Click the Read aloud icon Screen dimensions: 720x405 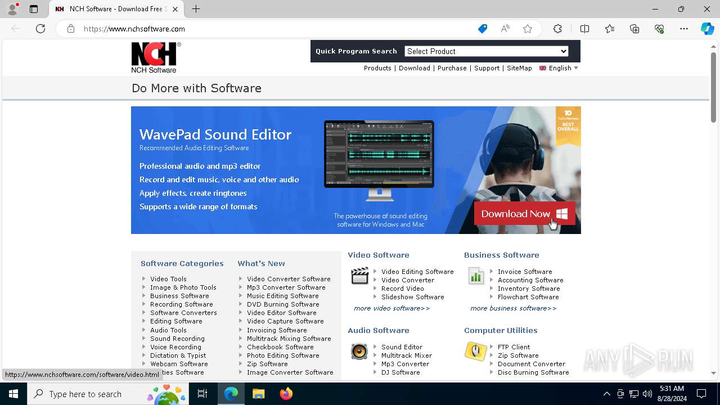[x=505, y=29]
